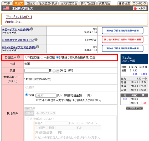
Task: Open the NISA米国株式買付可能額(円) link
Action: 19,47
